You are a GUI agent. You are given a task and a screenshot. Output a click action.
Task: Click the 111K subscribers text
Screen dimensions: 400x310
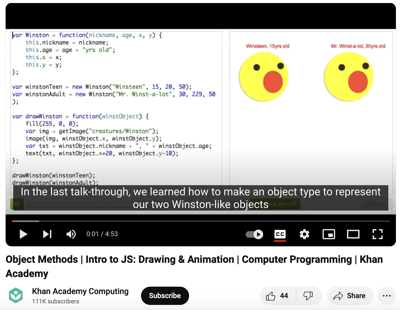pos(56,301)
